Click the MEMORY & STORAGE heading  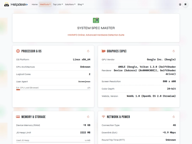(x=33, y=117)
